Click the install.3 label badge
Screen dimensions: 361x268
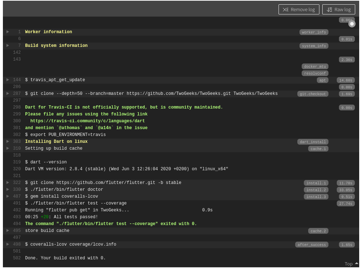coord(316,197)
